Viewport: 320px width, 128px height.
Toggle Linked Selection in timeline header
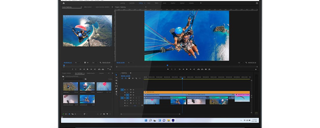(129, 78)
